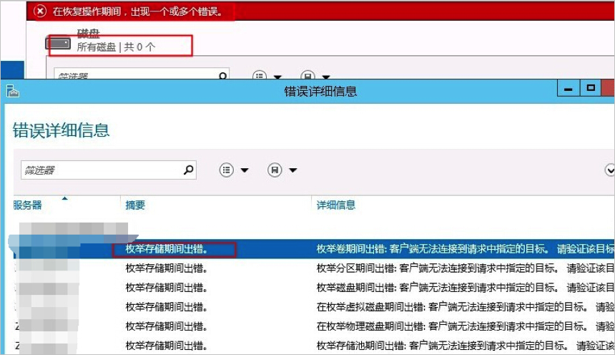Select the row with 枚举存储池期间出错

point(314,346)
